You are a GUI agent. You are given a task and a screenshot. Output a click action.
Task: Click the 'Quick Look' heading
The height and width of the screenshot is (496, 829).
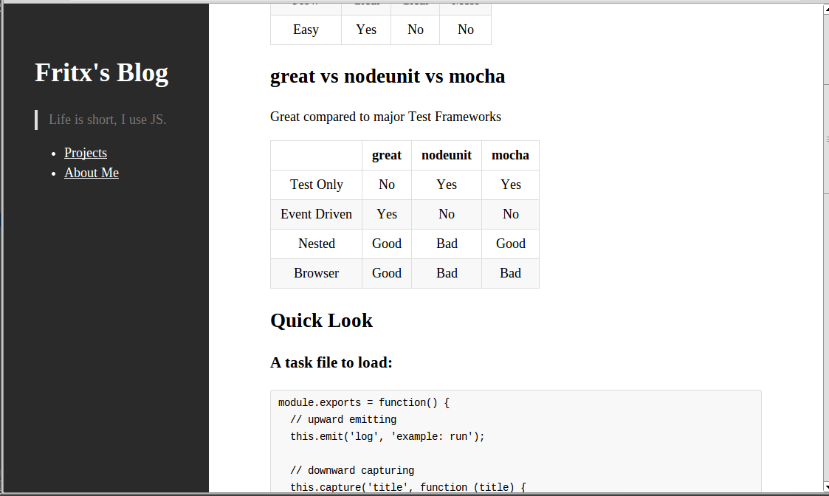pos(321,320)
